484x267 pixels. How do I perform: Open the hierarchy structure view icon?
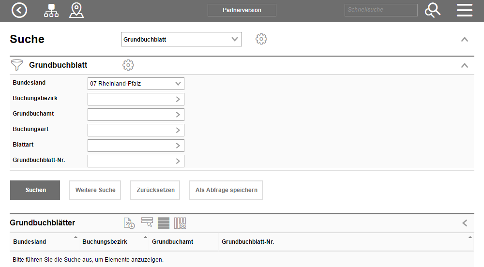coord(51,10)
